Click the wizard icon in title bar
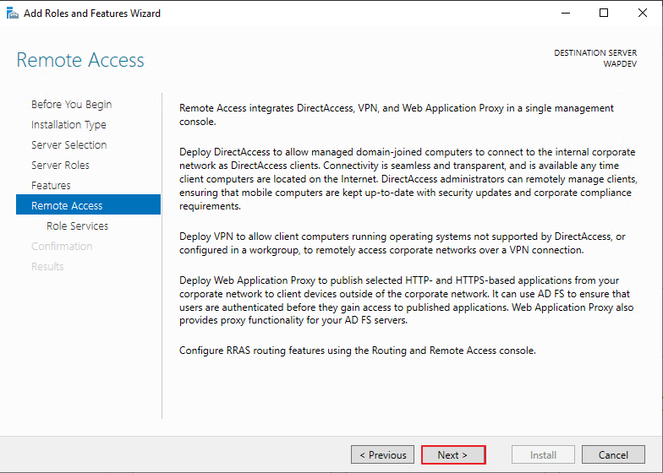This screenshot has width=663, height=473. tap(12, 14)
